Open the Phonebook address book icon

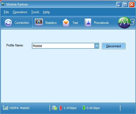coord(88,23)
